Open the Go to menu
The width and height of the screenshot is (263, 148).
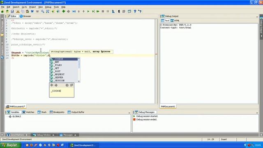24,7
